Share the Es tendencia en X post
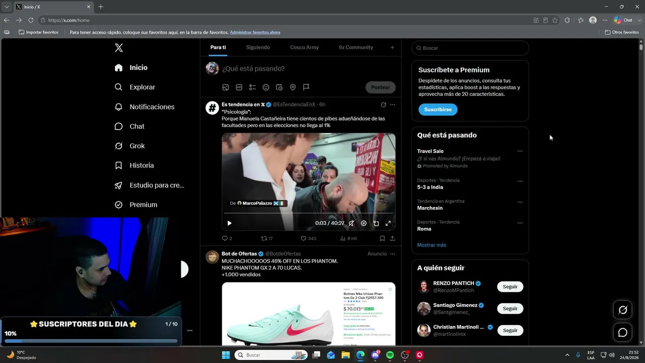The width and height of the screenshot is (645, 363). (393, 238)
